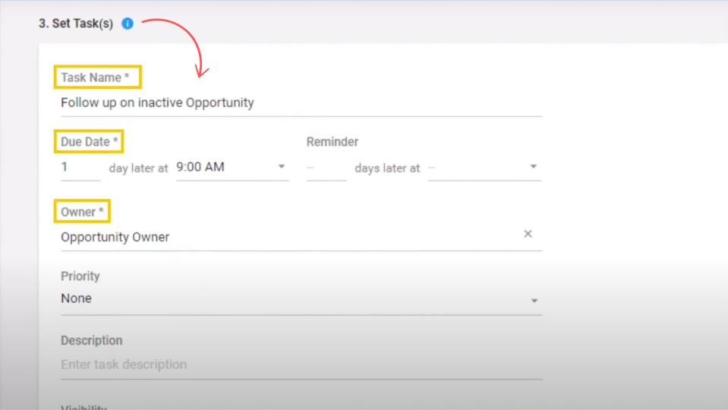Click the 'day later at' text

138,168
